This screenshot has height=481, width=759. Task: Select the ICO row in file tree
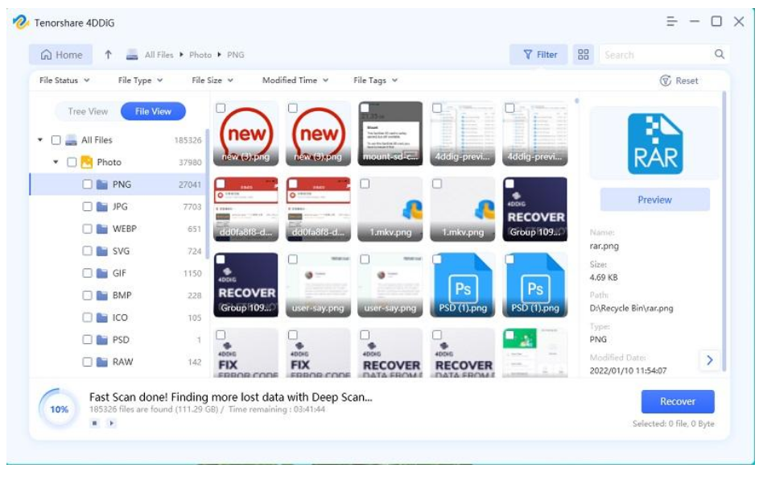(x=118, y=317)
